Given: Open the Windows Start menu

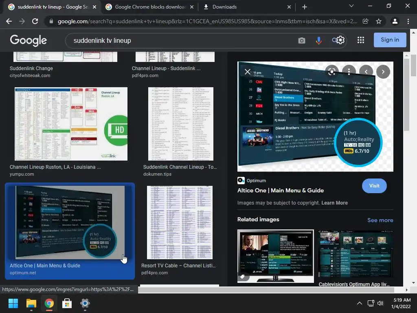Looking at the screenshot, I should coord(13,303).
